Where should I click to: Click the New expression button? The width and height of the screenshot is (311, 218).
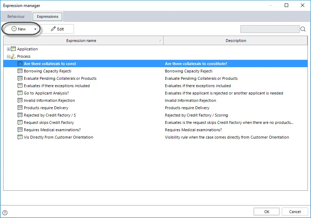(x=19, y=29)
